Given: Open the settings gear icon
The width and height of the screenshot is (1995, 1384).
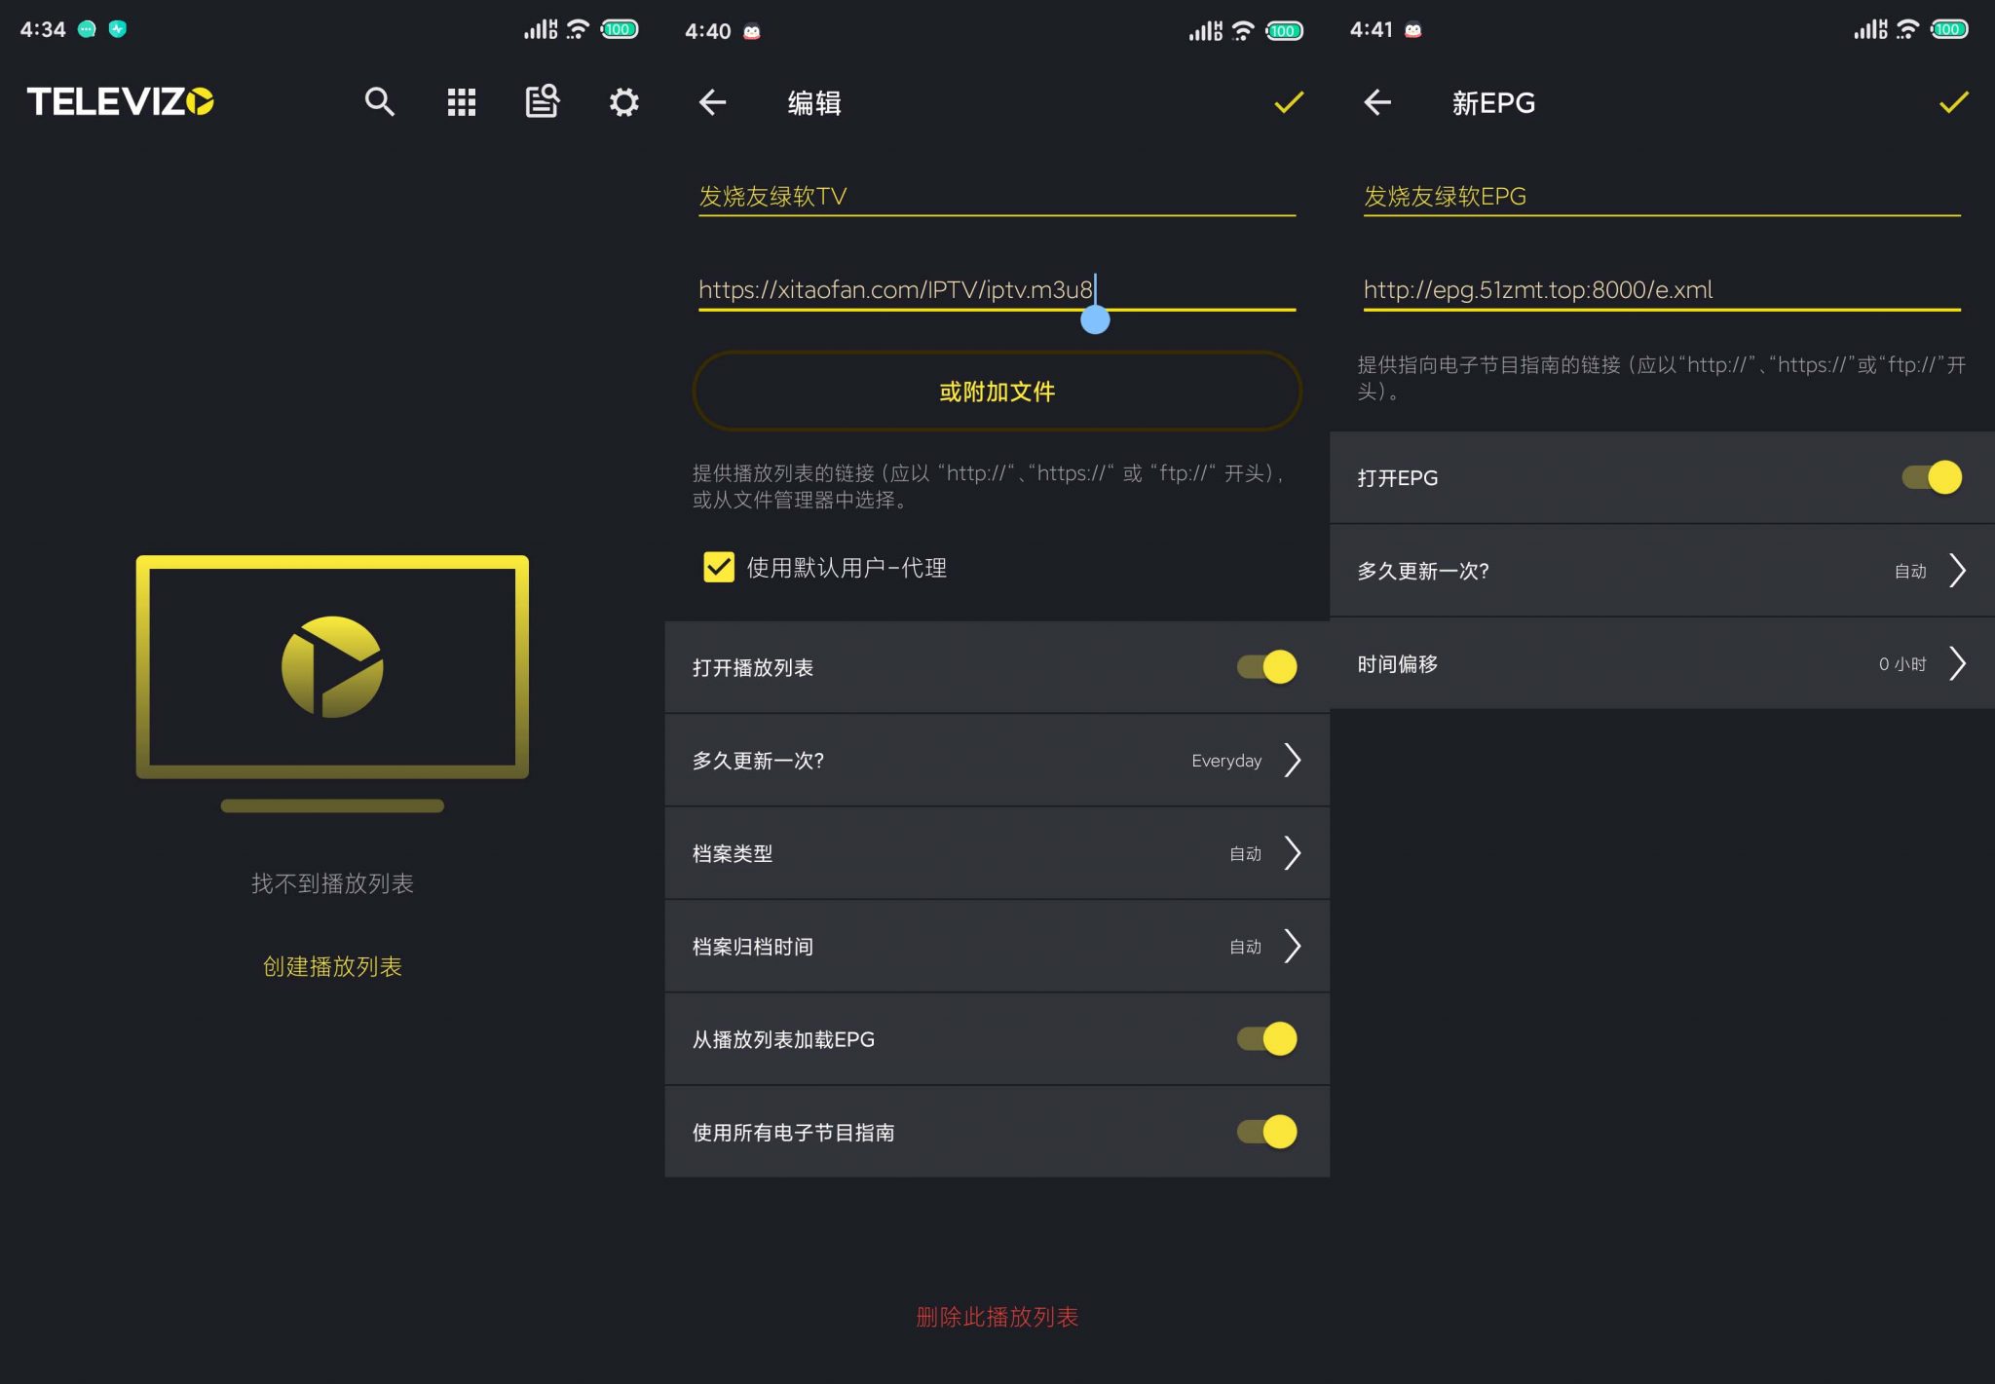Looking at the screenshot, I should pyautogui.click(x=623, y=102).
